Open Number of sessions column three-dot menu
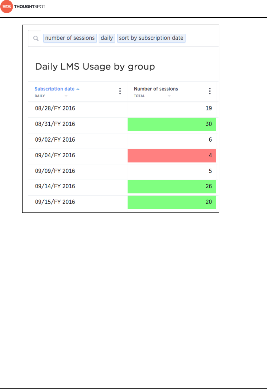Viewport: 267px width, 389px height. pyautogui.click(x=210, y=91)
